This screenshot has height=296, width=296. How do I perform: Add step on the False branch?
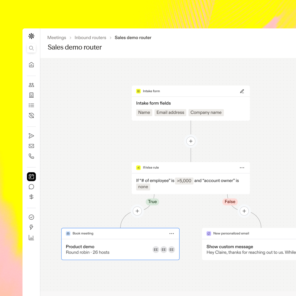coord(244,211)
